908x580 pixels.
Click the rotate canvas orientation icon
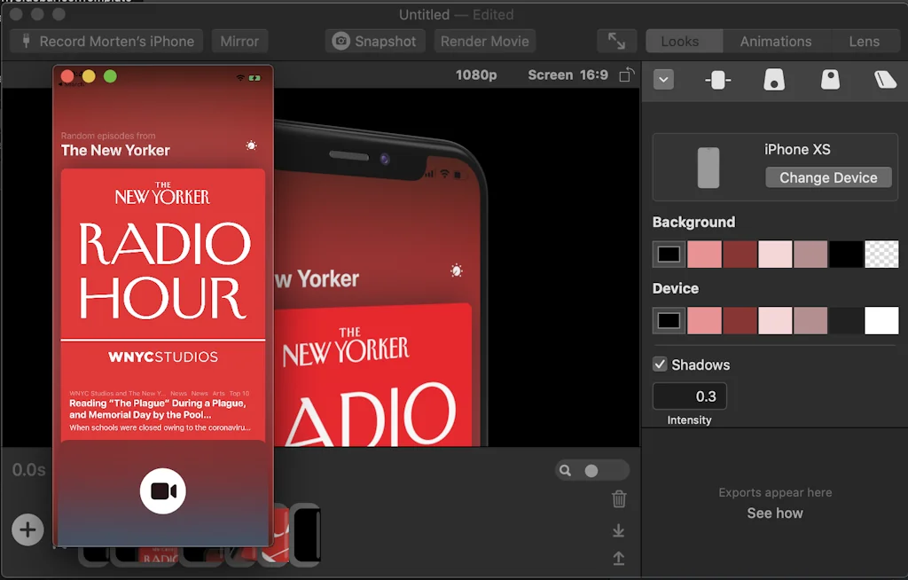[627, 75]
